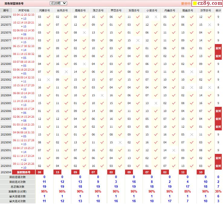Click the 双色球蓝球杀号 page title

tap(14, 4)
